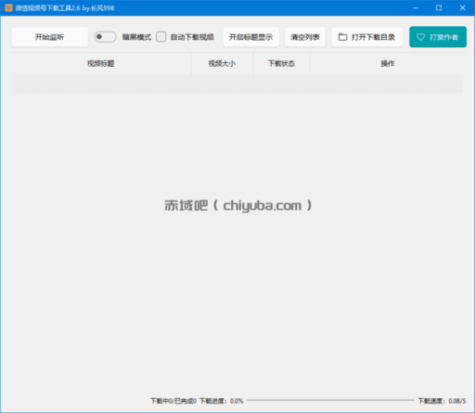Open the download folder via 打开下载目录
The height and width of the screenshot is (413, 475).
coord(367,37)
